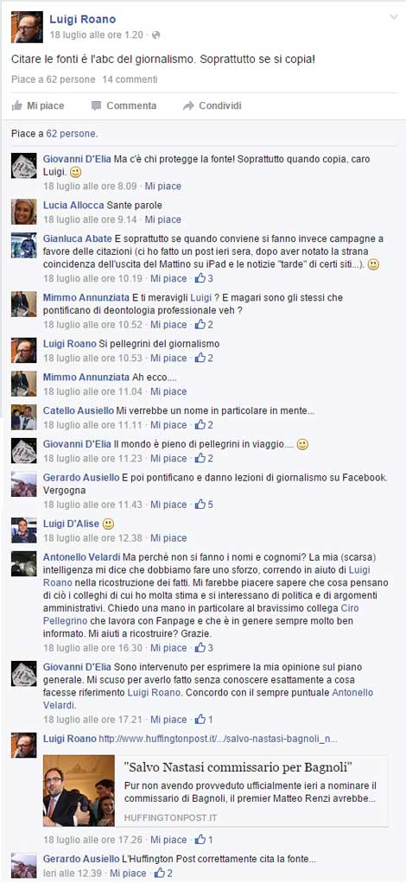
Task: Open the post options chevron at top right
Action: [x=394, y=17]
